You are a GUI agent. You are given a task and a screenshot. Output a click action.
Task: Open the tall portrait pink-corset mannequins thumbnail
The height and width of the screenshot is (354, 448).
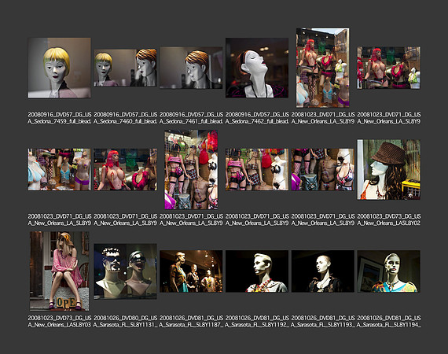pyautogui.click(x=191, y=170)
